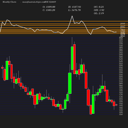Click the 2317 orange level label
Screen dimensions: 128x128
[123, 26]
